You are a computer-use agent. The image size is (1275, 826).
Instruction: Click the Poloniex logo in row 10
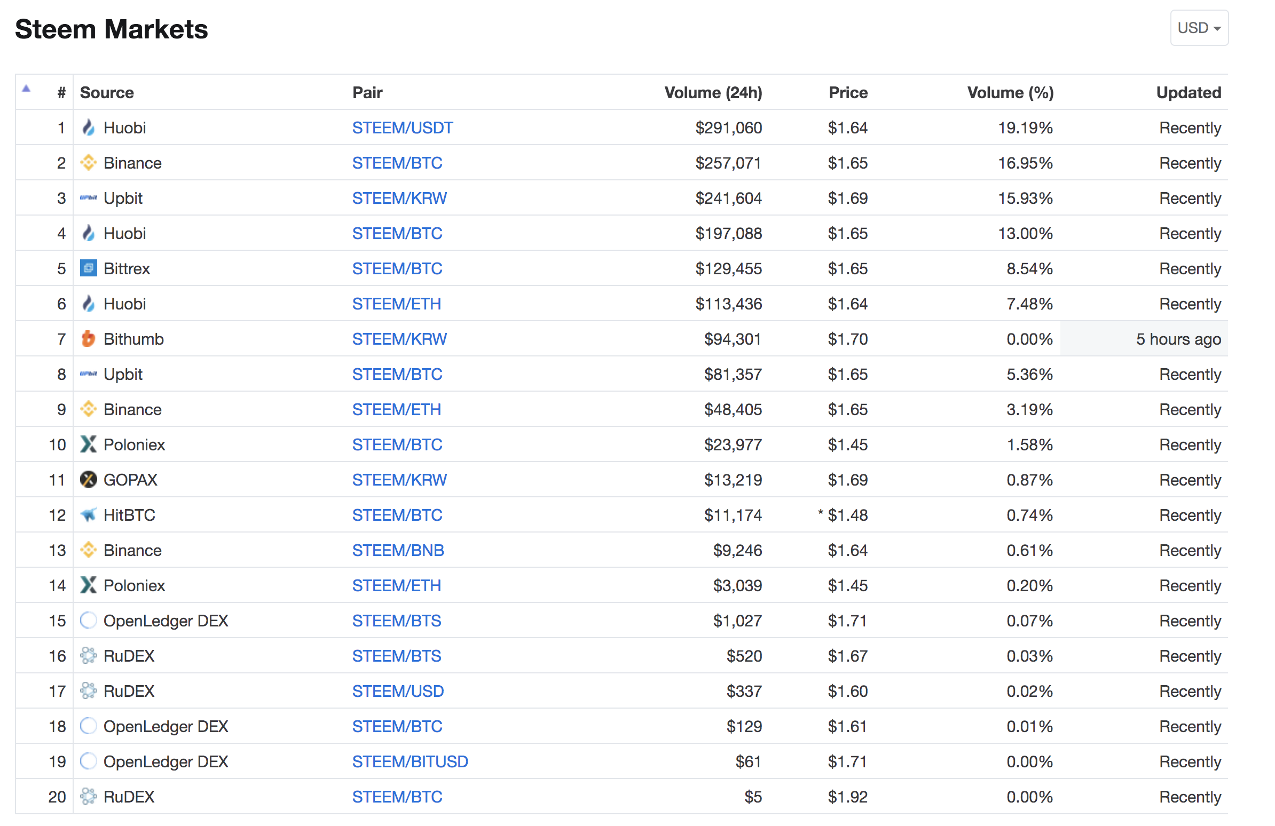coord(89,444)
